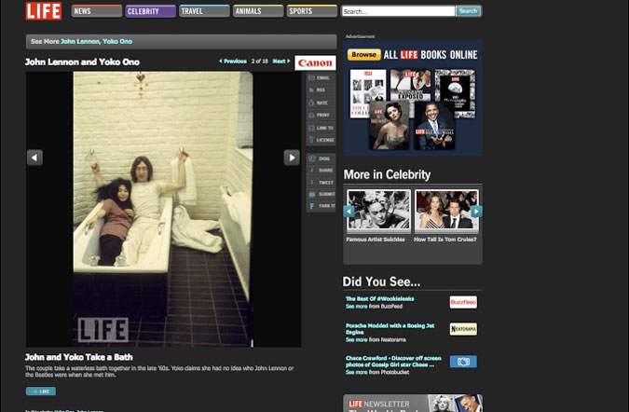Click the Browse button in books ad
Image resolution: width=629 pixels, height=412 pixels.
(x=364, y=55)
